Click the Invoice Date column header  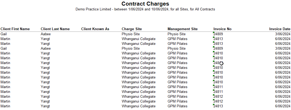tap(280, 29)
